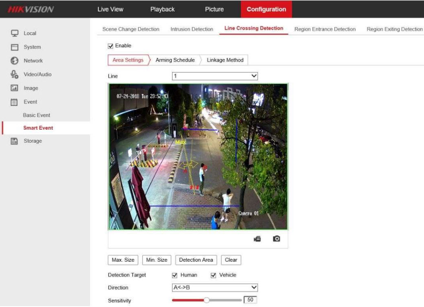Click the Sensitivity value input field

[250, 300]
